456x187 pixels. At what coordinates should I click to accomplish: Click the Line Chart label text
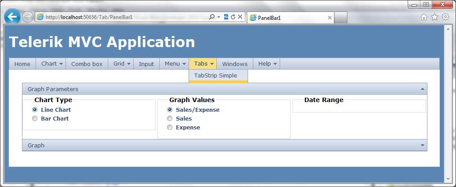56,110
